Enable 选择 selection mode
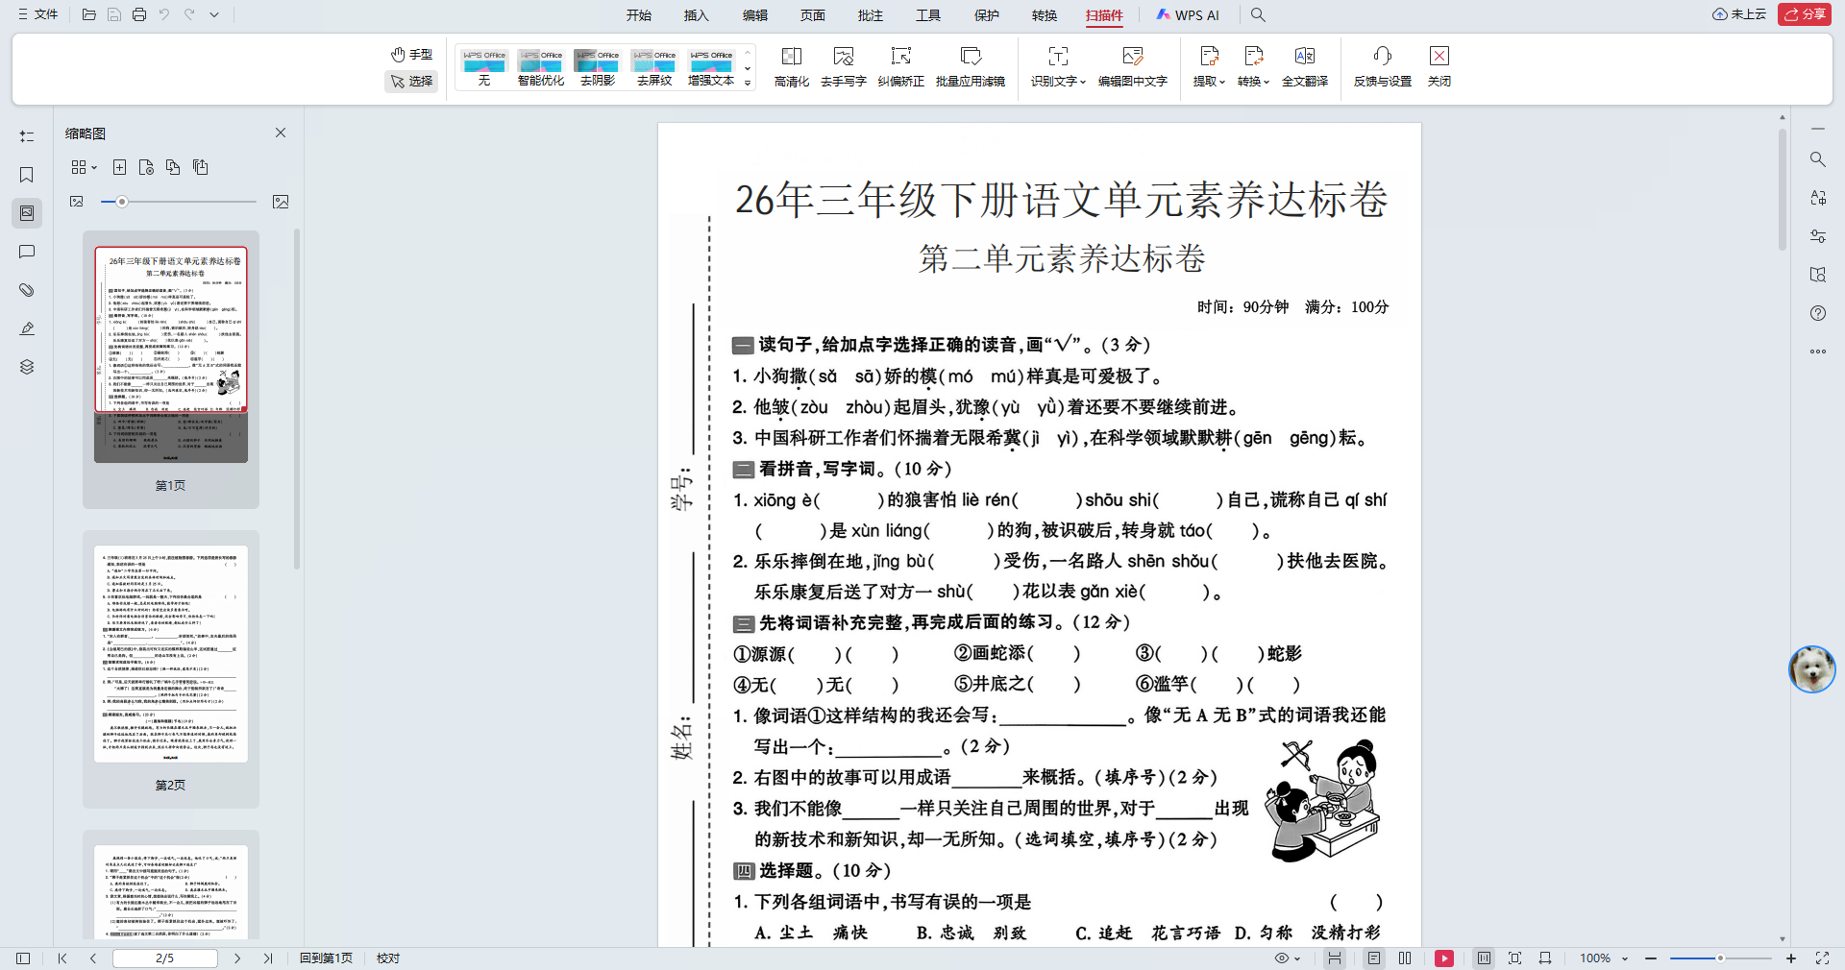The height and width of the screenshot is (970, 1845). (x=411, y=82)
